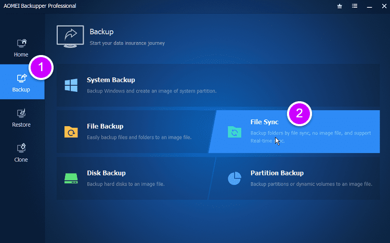The width and height of the screenshot is (390, 243).
Task: Open the hamburger menu in title bar
Action: (355, 6)
